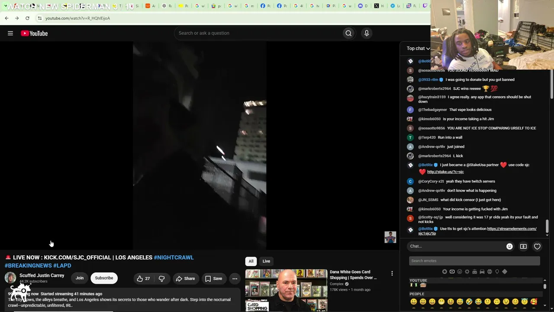This screenshot has height=312, width=554.
Task: Dislike the livestream with thumbs down
Action: coord(161,279)
